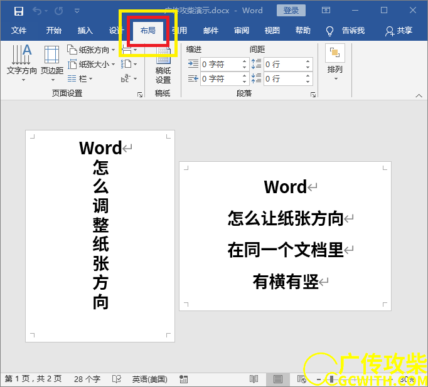The height and width of the screenshot is (387, 428).
Task: Open Ribbon Display Options icon
Action: click(x=326, y=11)
